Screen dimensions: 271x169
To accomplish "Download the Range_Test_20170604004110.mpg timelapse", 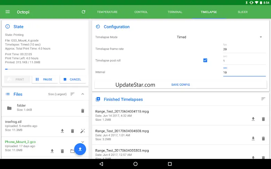I will [x=253, y=119].
